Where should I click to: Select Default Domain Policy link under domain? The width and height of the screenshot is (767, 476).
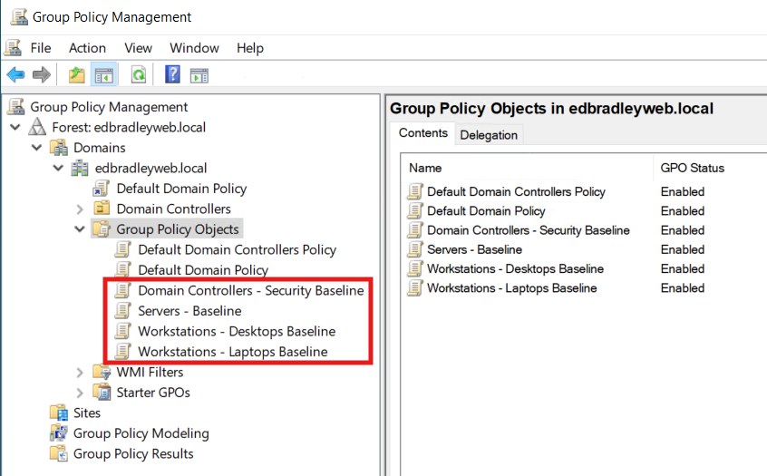pos(181,189)
